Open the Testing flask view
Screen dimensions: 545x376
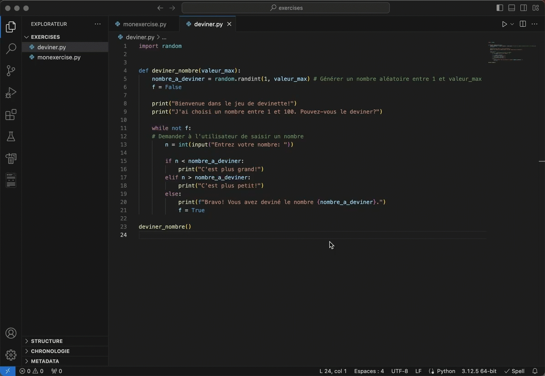11,136
